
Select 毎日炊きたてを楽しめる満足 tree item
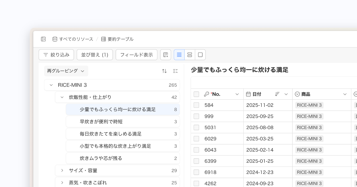pyautogui.click(x=123, y=134)
